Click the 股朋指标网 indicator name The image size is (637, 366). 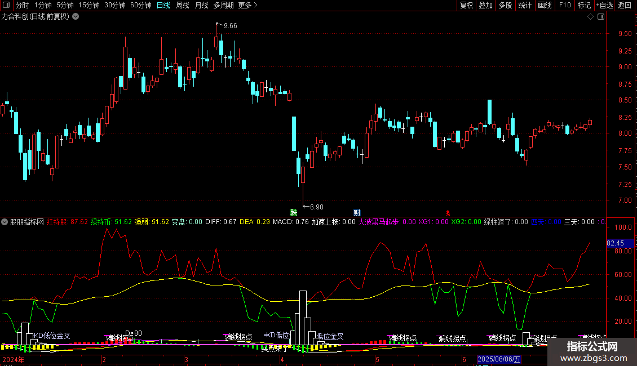click(x=27, y=222)
